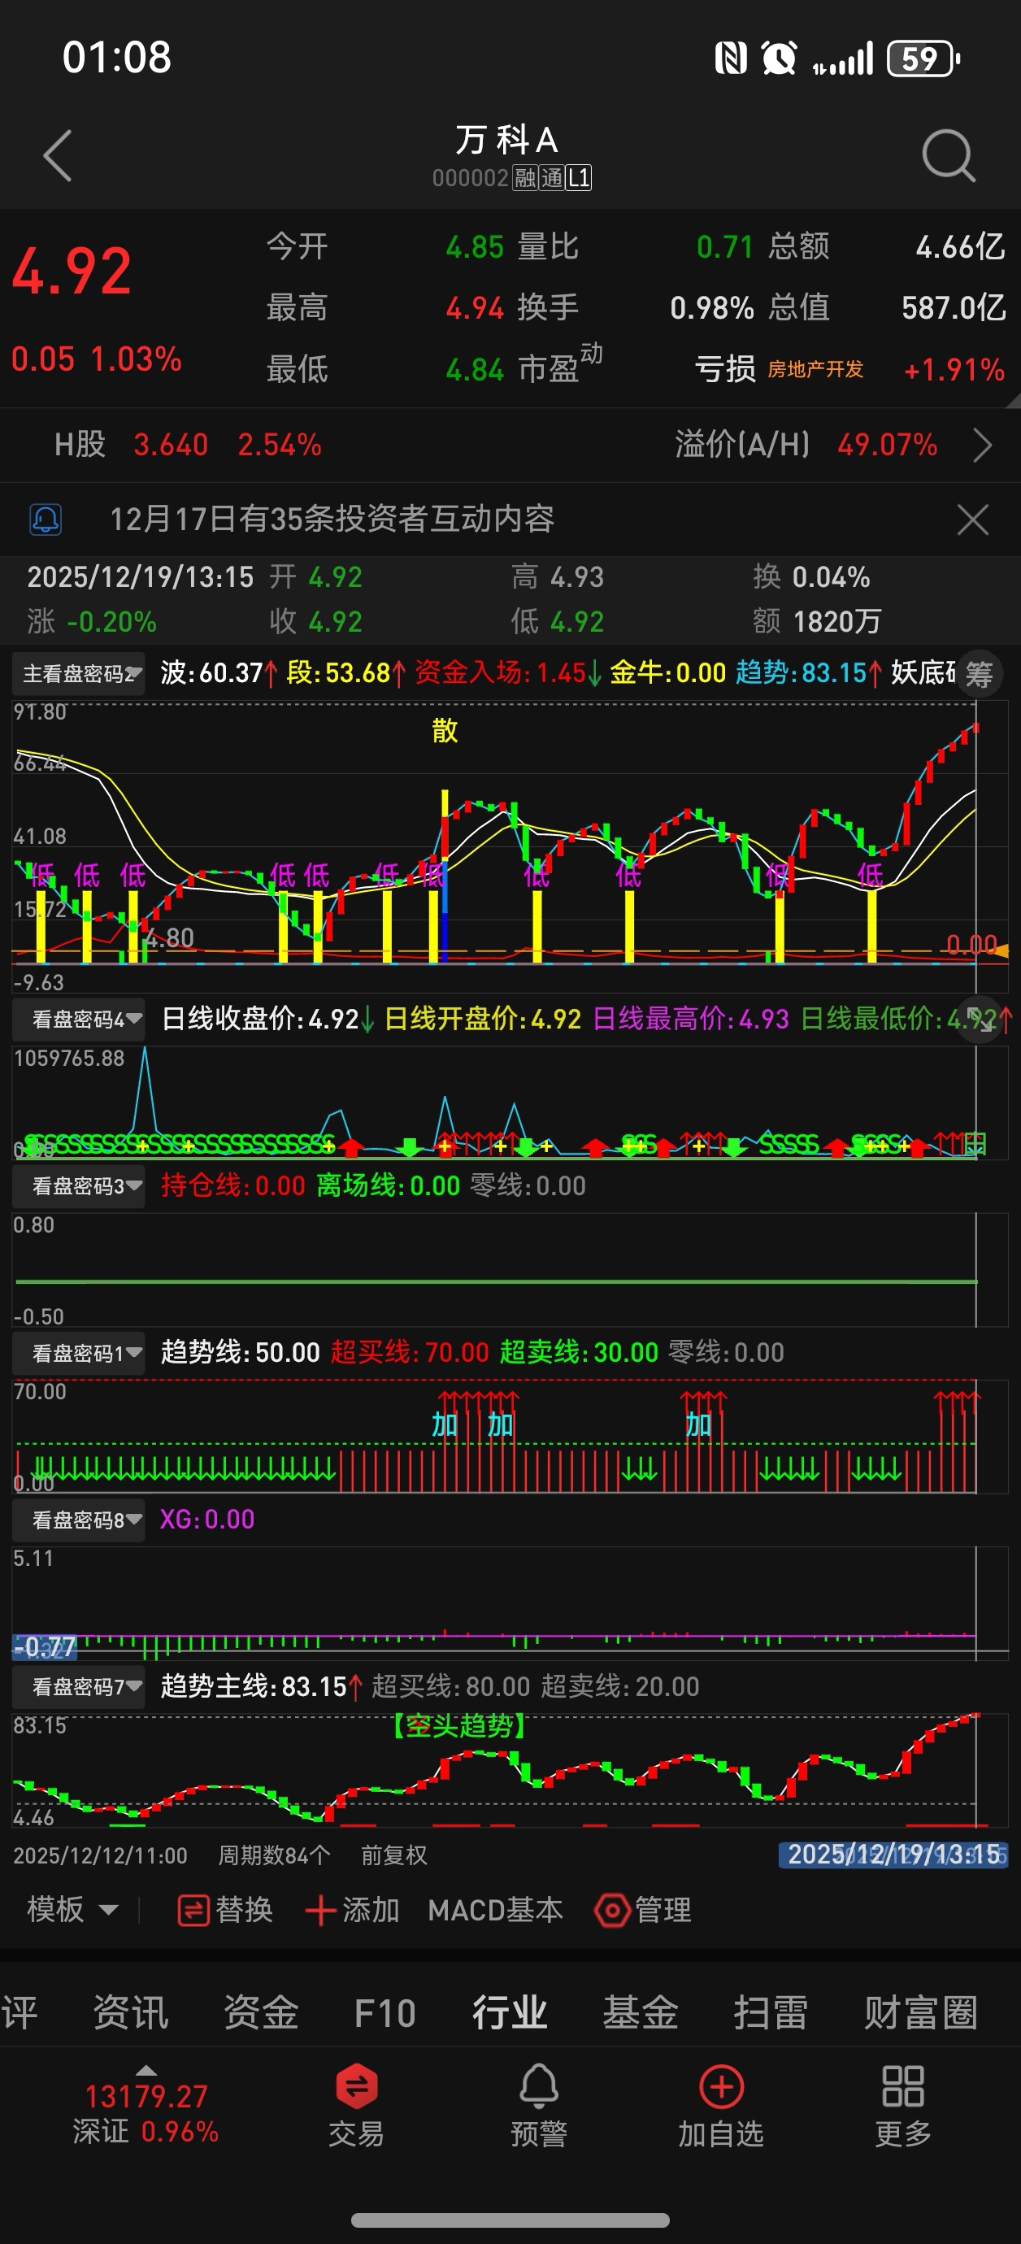Open the 看盘密码3 indicator dropdown
1021x2244 pixels.
(x=80, y=1185)
